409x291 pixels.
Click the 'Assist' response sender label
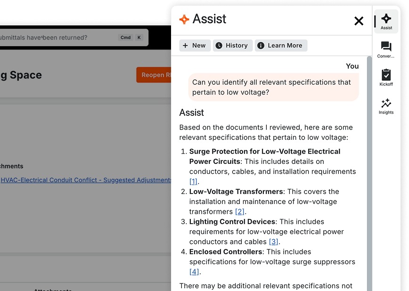(x=191, y=113)
